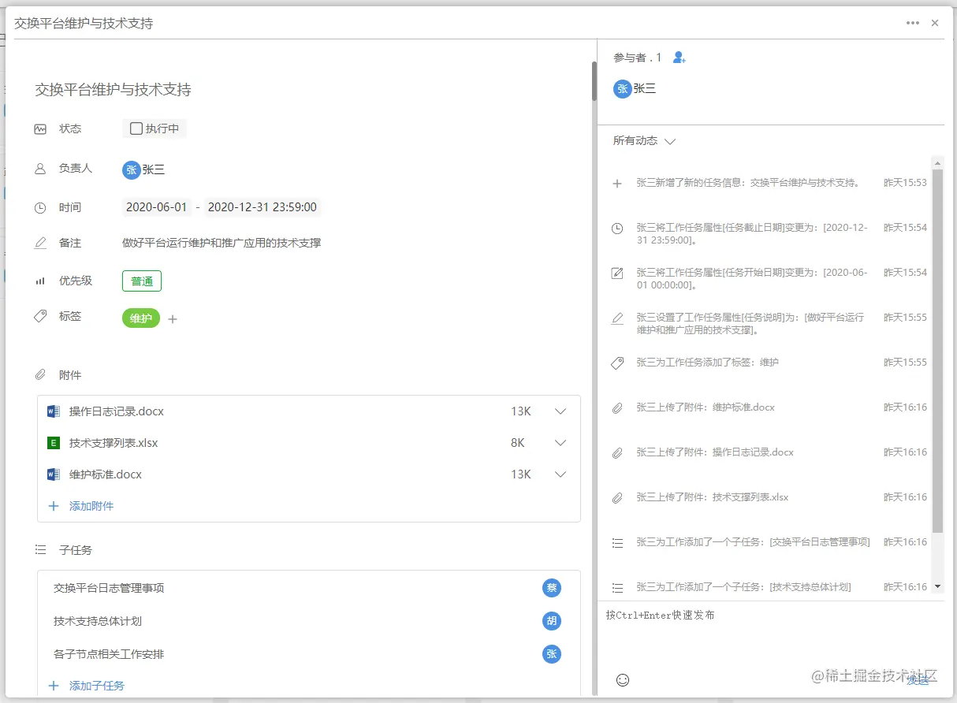Click the plus icon before 添加附件
Screen dimensions: 957x703
pyautogui.click(x=54, y=506)
